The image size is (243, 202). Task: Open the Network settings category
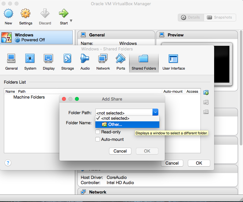point(103,62)
